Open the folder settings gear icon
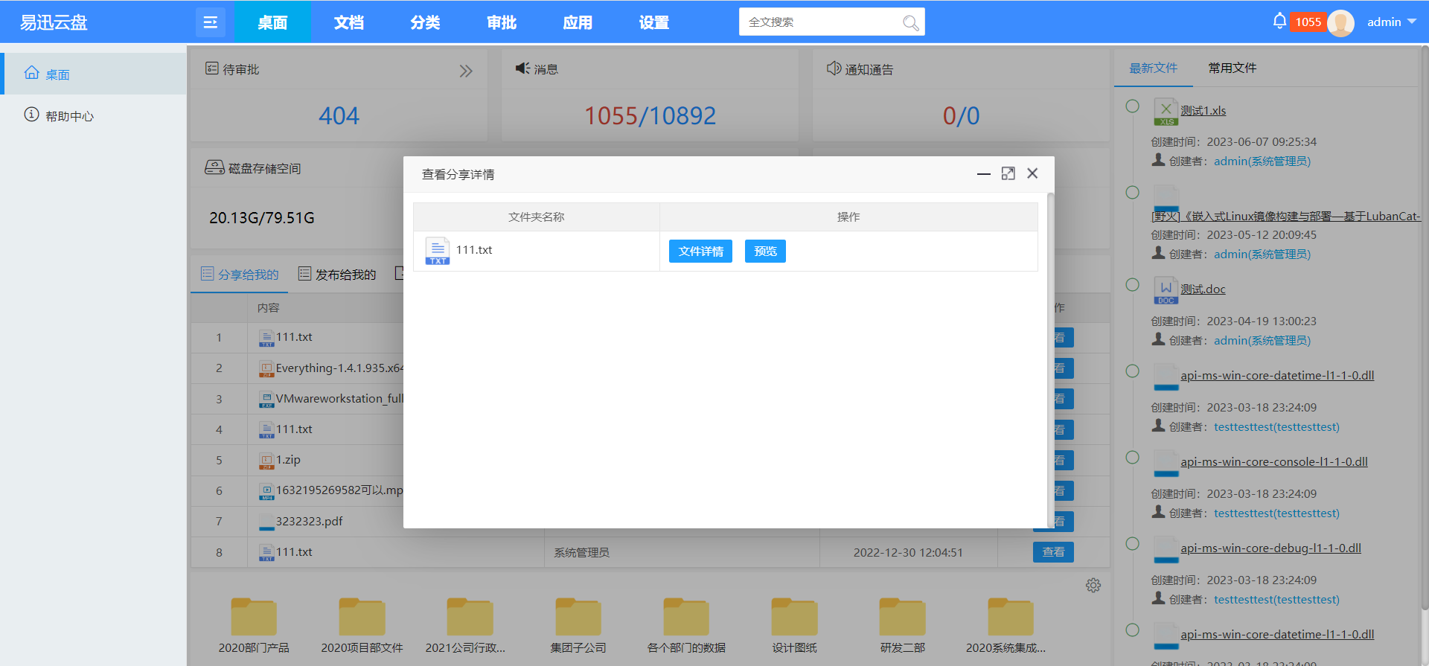 (x=1093, y=586)
